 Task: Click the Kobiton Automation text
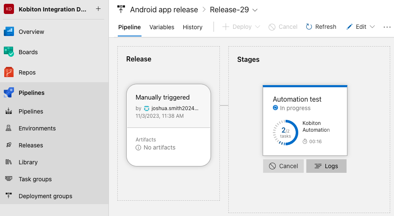click(316, 126)
